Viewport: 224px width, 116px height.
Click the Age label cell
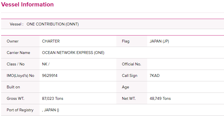click(x=132, y=87)
